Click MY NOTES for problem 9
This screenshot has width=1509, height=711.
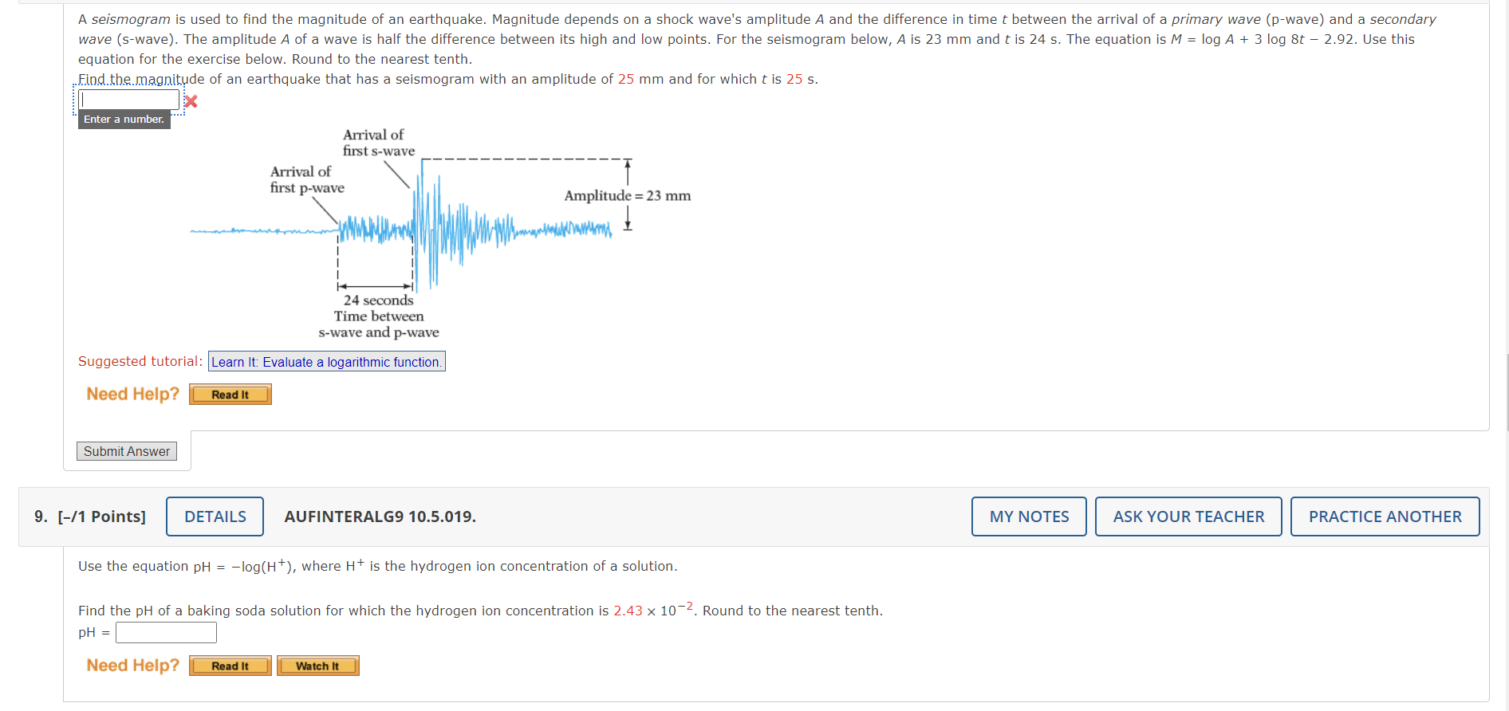(1028, 517)
